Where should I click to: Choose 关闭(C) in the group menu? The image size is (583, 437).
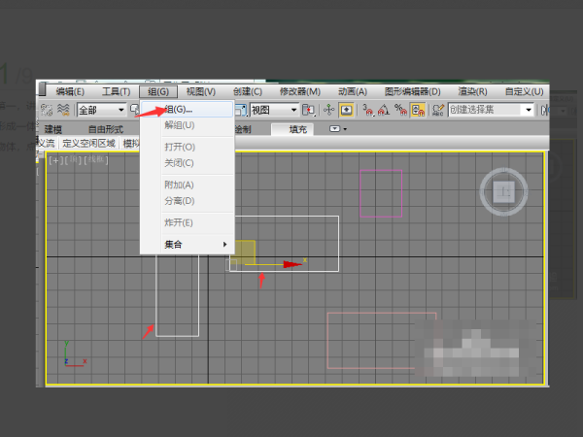[187, 163]
